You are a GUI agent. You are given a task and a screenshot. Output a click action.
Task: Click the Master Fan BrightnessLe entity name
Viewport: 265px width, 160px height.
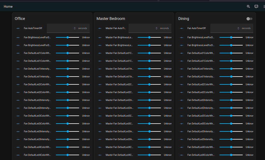pos(120,37)
